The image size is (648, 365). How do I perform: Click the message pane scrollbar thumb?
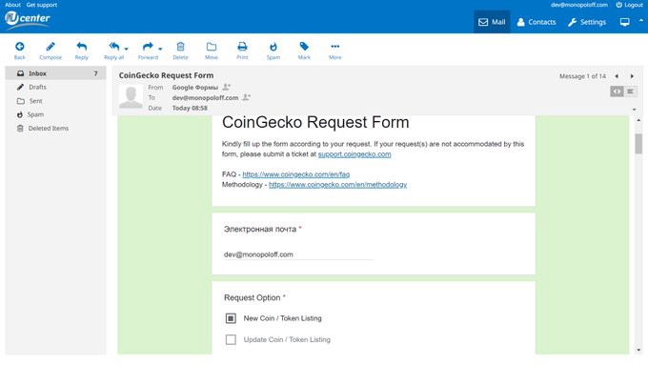coord(638,144)
